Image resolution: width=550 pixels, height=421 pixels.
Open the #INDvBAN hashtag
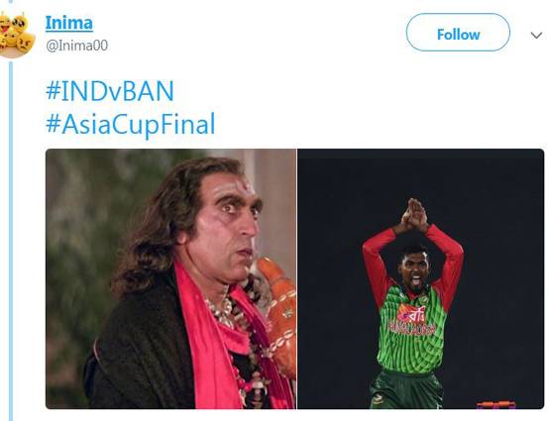110,91
